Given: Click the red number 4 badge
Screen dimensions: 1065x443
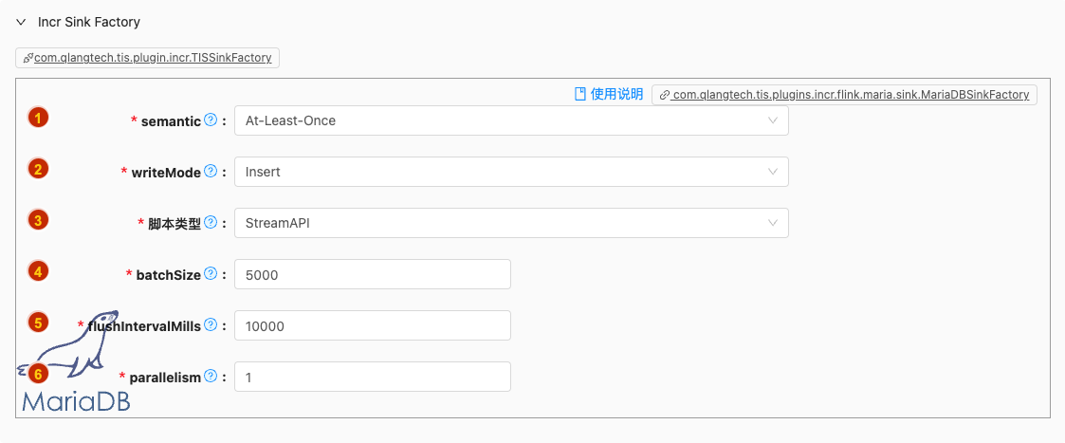Looking at the screenshot, I should point(38,271).
